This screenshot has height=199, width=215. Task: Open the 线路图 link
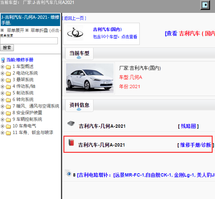188,126
